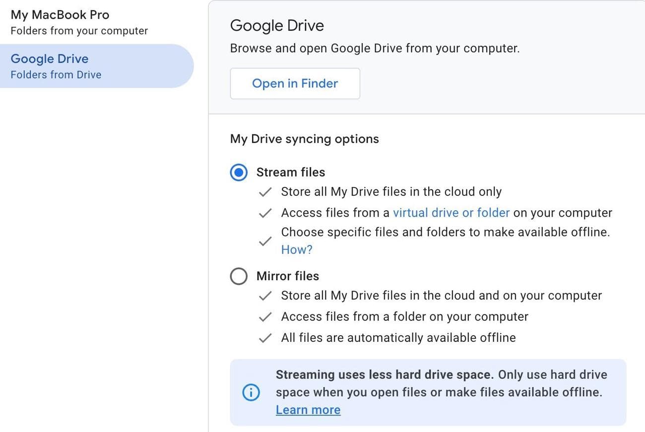
Task: Click the checkmark next to virtual drive access
Action: (265, 213)
